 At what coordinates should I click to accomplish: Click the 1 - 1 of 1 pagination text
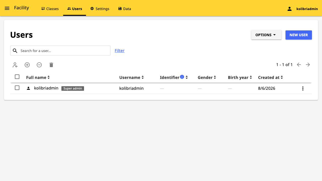[284, 65]
